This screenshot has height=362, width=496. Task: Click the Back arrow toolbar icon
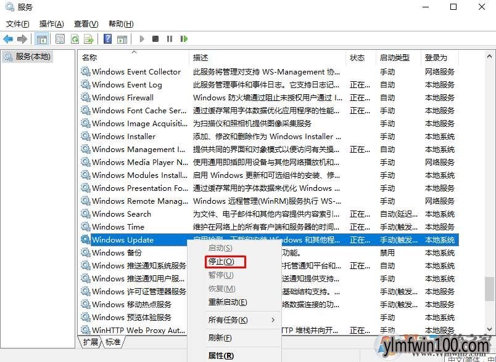coord(8,39)
